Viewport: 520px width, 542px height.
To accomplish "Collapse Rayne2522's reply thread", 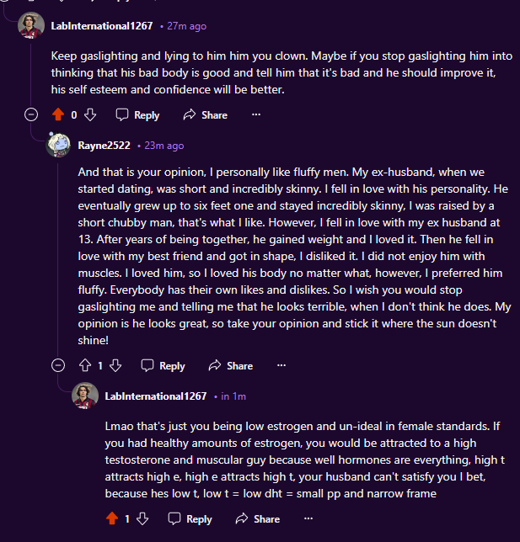I will point(58,366).
